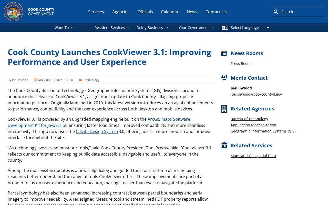This screenshot has width=328, height=205.
Task: Open the Press Room link
Action: click(241, 64)
